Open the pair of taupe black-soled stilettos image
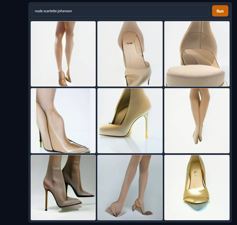This screenshot has height=225, width=237. point(63,187)
